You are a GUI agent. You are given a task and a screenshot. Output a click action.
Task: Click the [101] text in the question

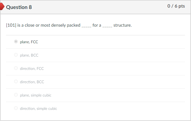pyautogui.click(x=11, y=25)
